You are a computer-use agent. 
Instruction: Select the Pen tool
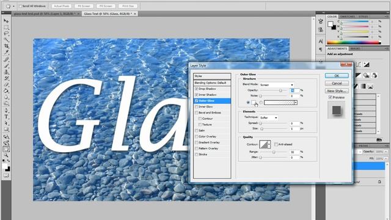pyautogui.click(x=6, y=111)
